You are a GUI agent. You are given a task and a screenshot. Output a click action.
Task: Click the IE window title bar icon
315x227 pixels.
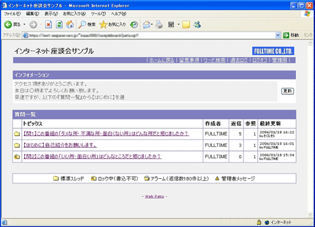[x=4, y=6]
